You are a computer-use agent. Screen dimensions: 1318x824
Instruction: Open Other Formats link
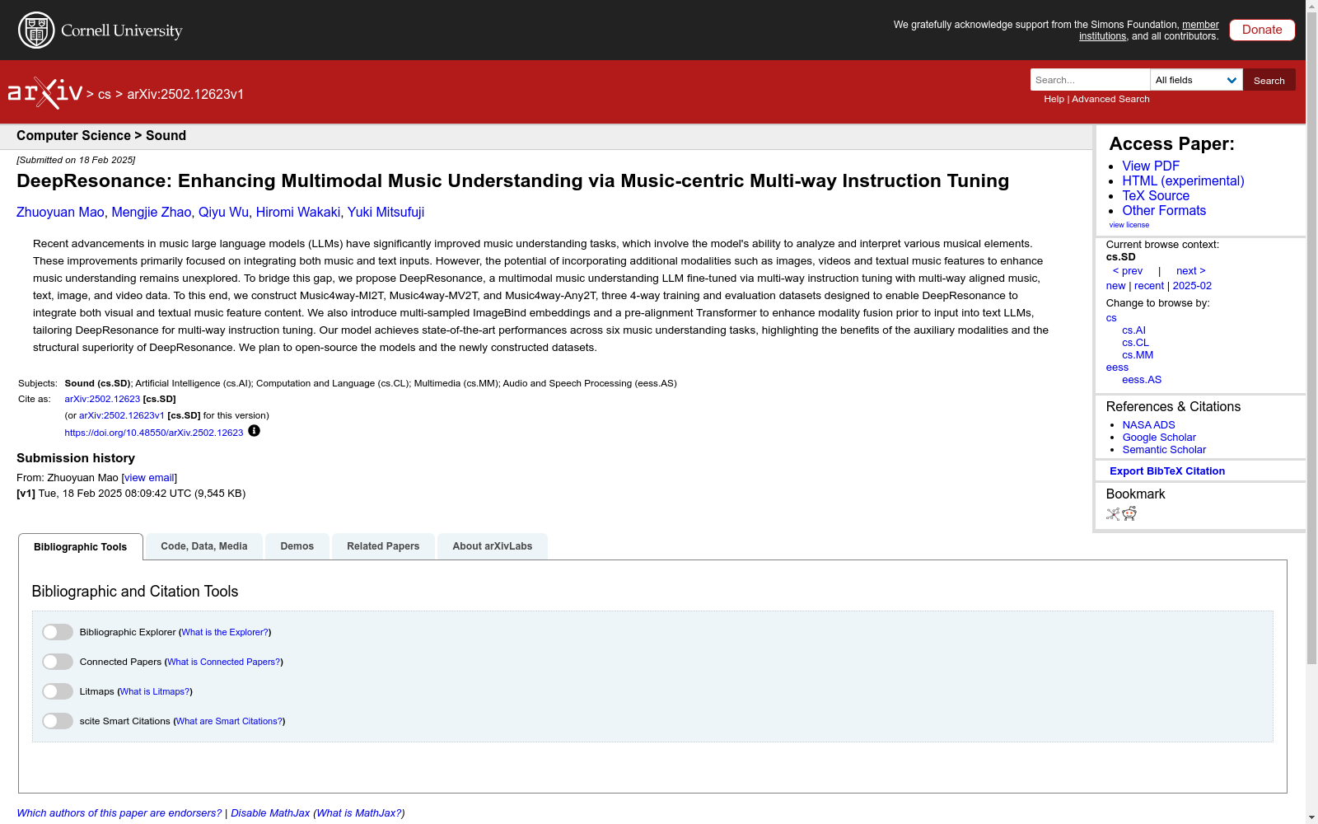pos(1164,210)
